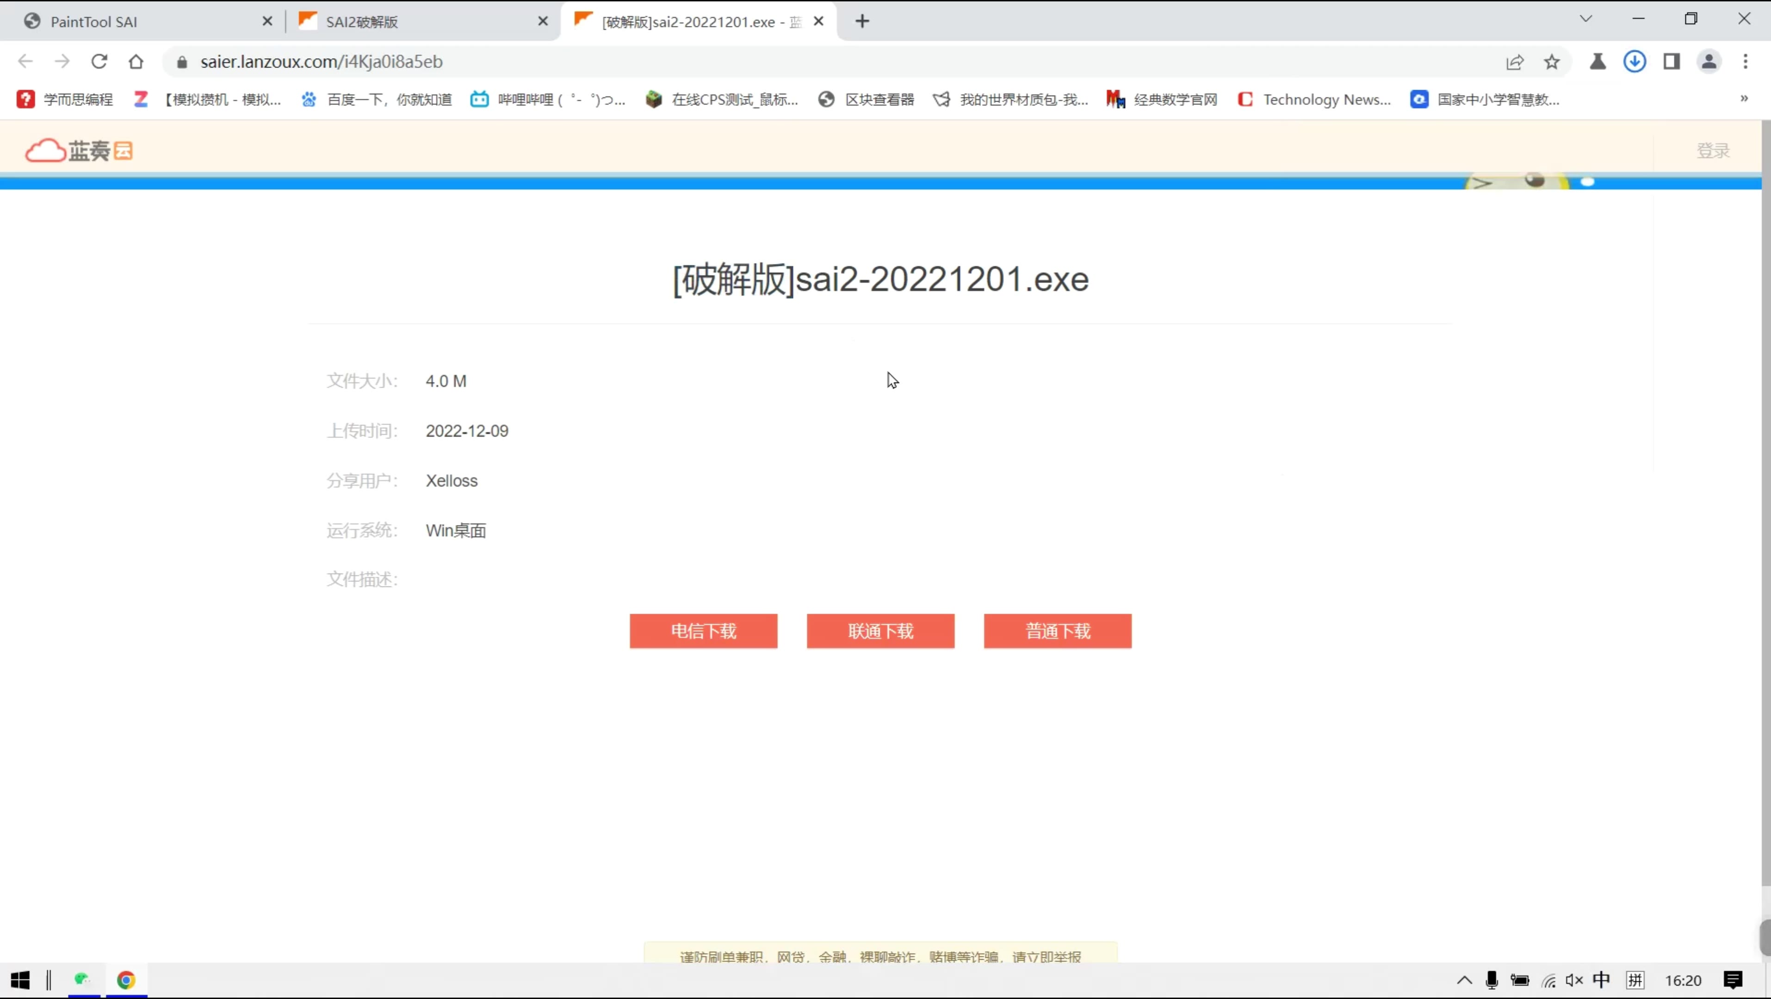
Task: Open the WeChat taskbar icon
Action: click(x=83, y=980)
